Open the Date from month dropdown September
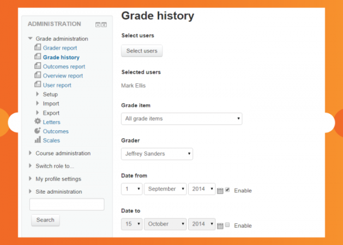343x245 pixels. 165,190
